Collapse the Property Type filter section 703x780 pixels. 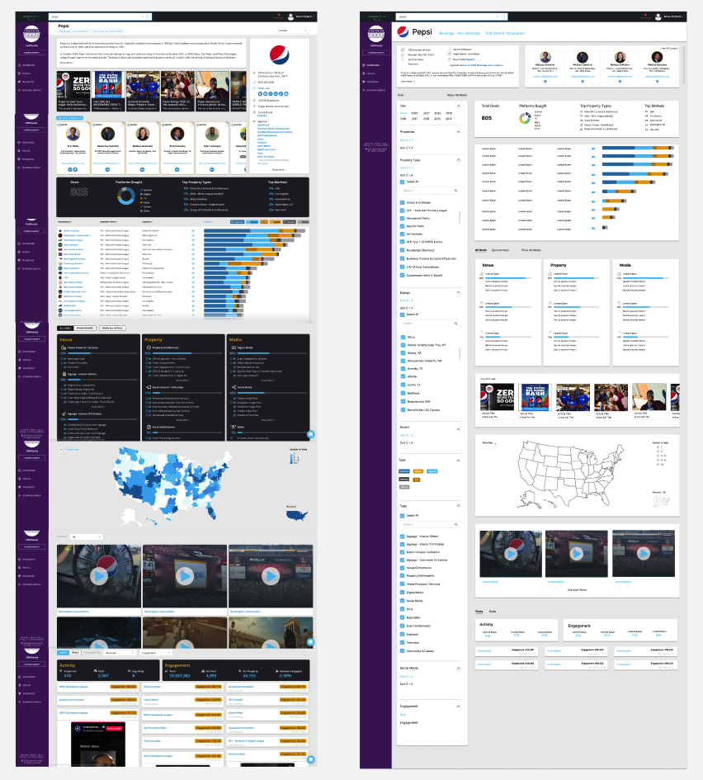pyautogui.click(x=458, y=159)
